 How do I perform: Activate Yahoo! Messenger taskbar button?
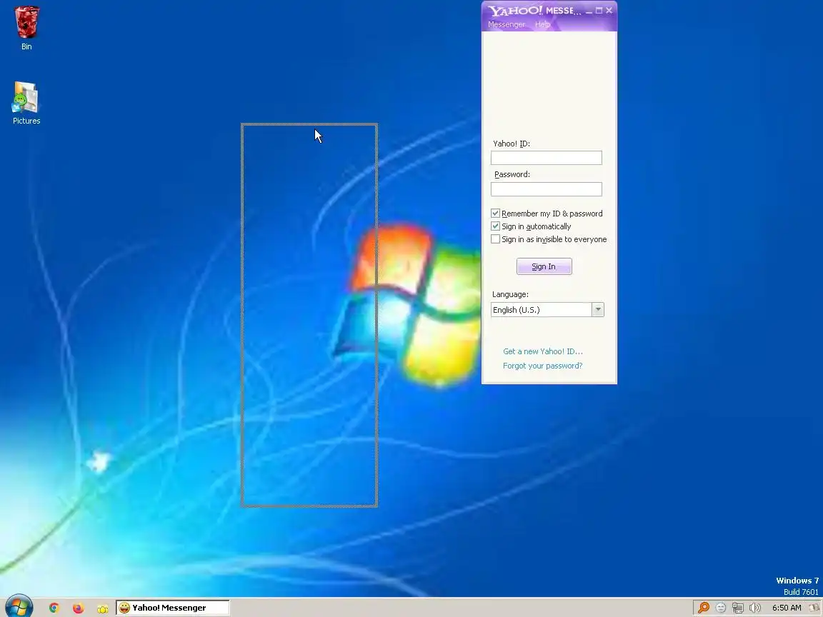[173, 608]
